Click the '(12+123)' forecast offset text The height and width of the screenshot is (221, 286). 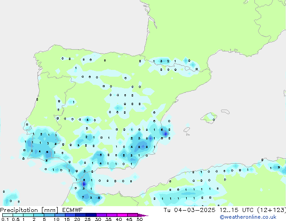click(x=272, y=210)
